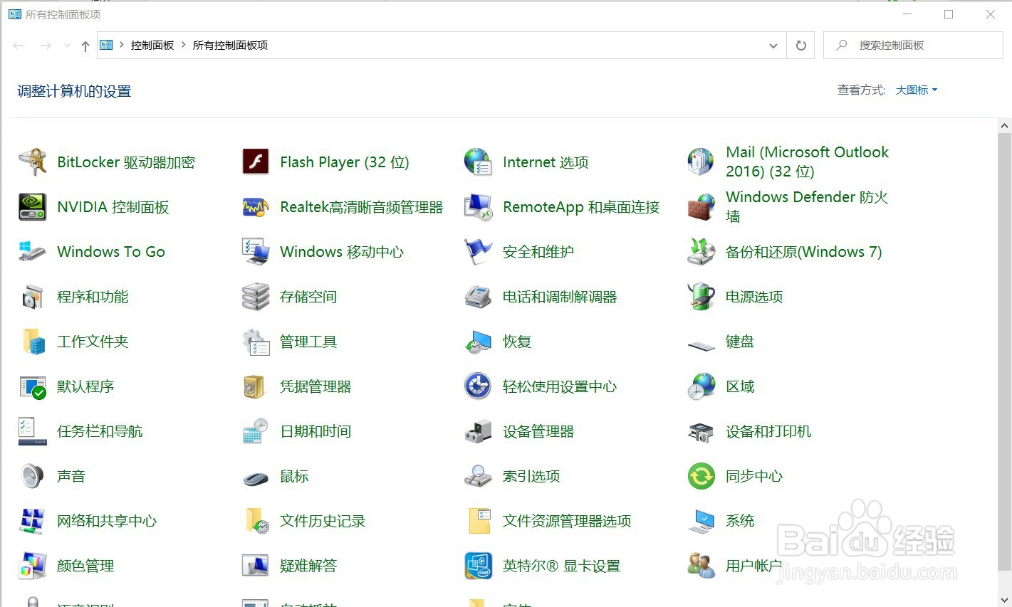Open the 区域 globe-clock icon
1012x607 pixels.
(x=701, y=386)
